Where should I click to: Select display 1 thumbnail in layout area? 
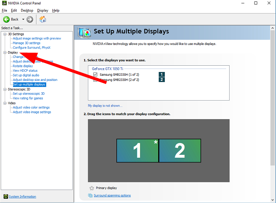click(x=137, y=151)
